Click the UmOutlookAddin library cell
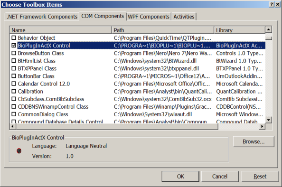 (239, 76)
